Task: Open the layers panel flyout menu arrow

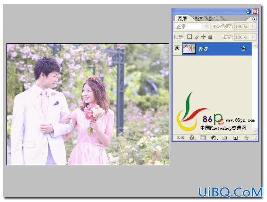Action: point(254,19)
